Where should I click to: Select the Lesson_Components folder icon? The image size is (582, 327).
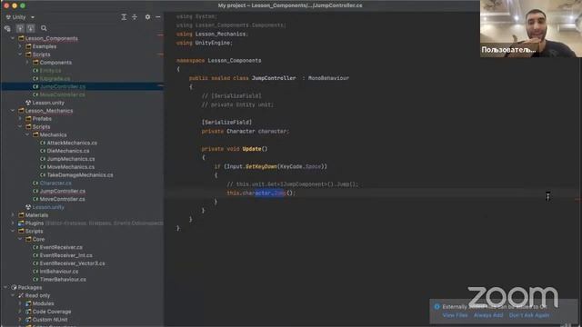(21, 38)
